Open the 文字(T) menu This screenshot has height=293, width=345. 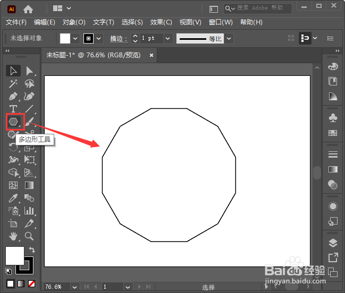[x=104, y=22]
